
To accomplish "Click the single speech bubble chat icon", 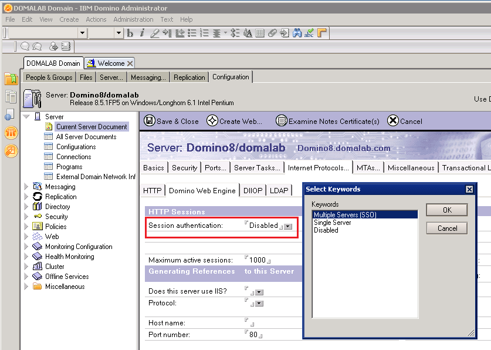I will [x=25, y=46].
